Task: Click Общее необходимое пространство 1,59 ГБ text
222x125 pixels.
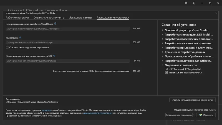Action: point(195,110)
